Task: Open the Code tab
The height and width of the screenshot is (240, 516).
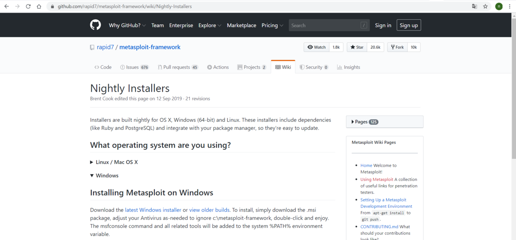Action: click(x=103, y=67)
